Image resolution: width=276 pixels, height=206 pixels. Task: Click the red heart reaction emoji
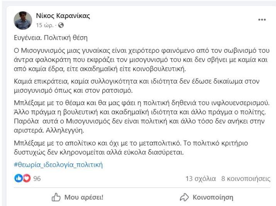(x=26, y=178)
